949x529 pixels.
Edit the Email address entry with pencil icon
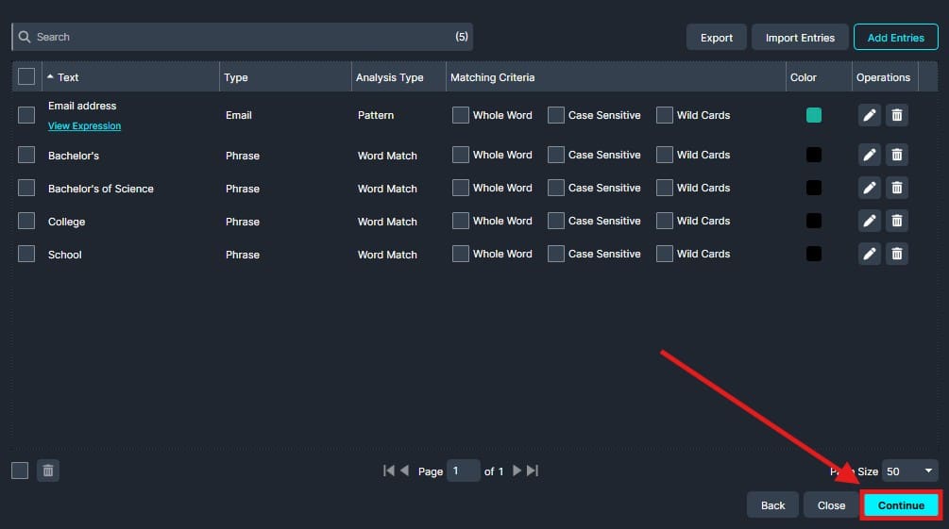click(x=870, y=115)
